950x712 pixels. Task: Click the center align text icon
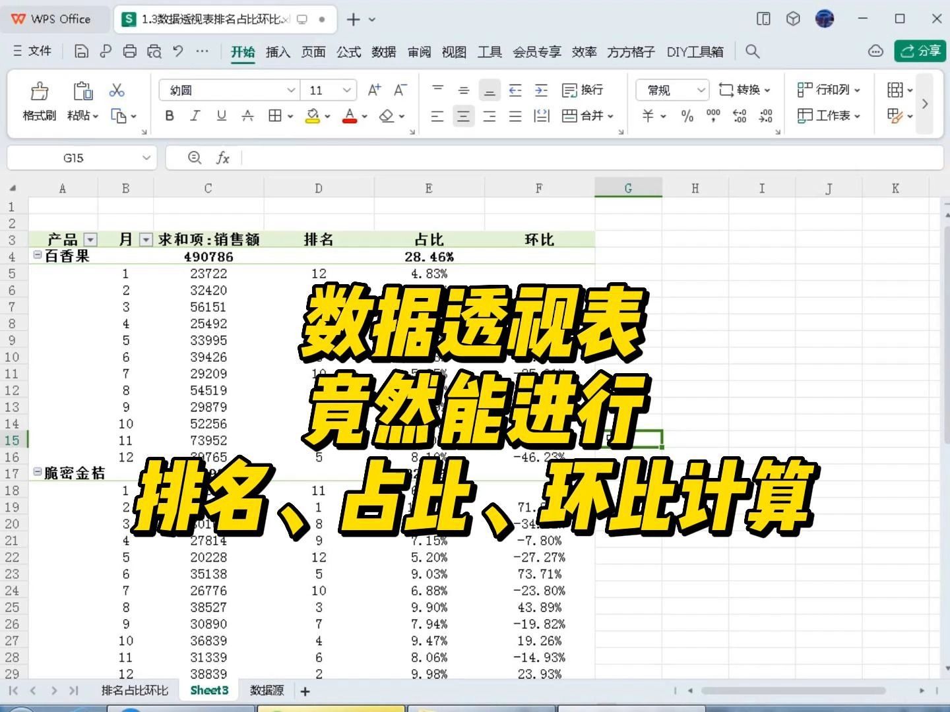(464, 115)
